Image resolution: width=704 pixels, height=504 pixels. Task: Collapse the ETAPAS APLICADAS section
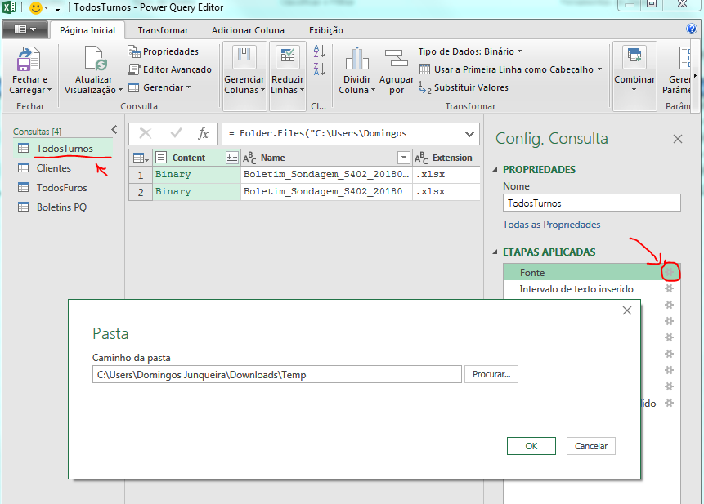(x=495, y=252)
